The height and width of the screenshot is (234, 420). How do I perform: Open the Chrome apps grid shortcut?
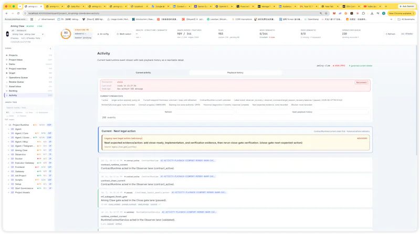(31, 19)
